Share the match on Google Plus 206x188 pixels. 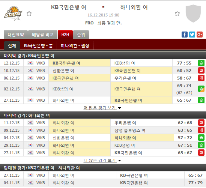click(200, 35)
